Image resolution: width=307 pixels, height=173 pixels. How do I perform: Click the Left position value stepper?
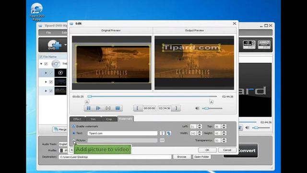tap(200, 126)
